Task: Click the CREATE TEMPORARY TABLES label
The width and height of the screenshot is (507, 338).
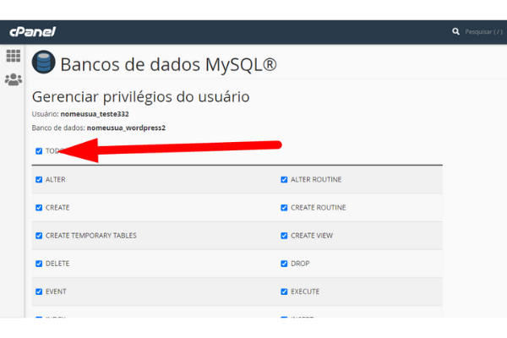Action: tap(91, 236)
